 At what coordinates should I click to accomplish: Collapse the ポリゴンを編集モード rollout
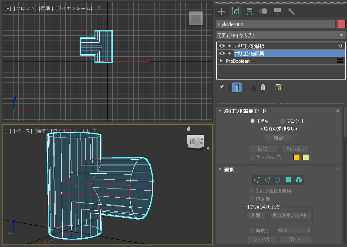(x=220, y=111)
